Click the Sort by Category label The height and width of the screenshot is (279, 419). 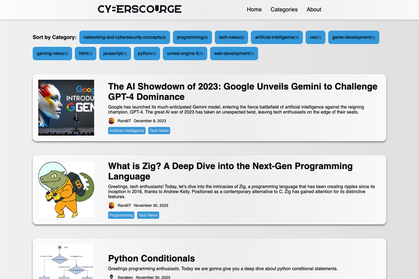tap(54, 37)
